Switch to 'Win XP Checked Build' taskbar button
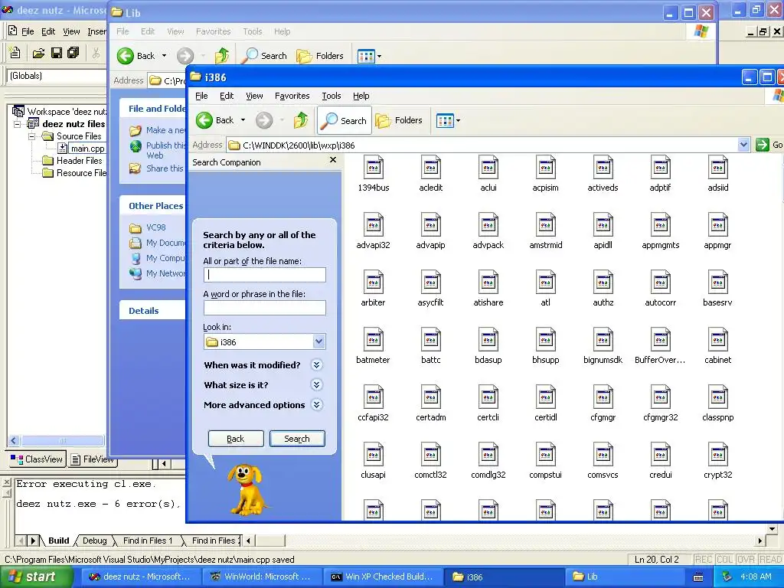This screenshot has width=784, height=588. [383, 577]
